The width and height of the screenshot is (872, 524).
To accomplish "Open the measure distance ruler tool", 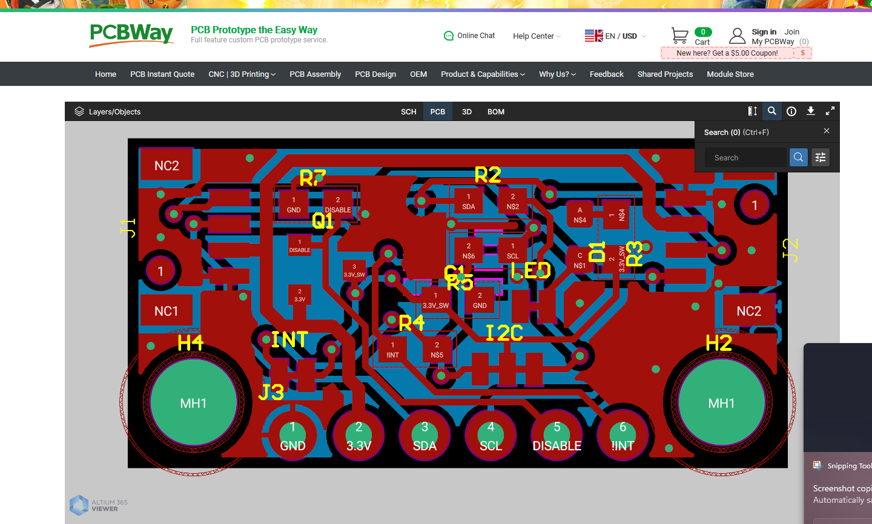I will [x=753, y=111].
